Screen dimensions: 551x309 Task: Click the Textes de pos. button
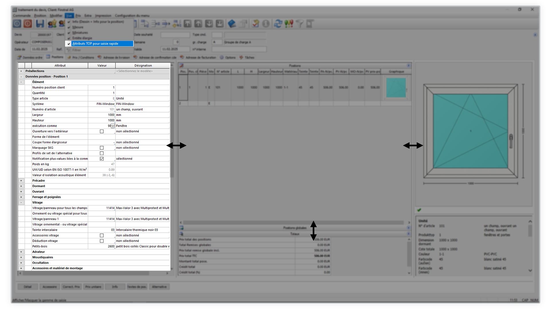[x=137, y=287]
